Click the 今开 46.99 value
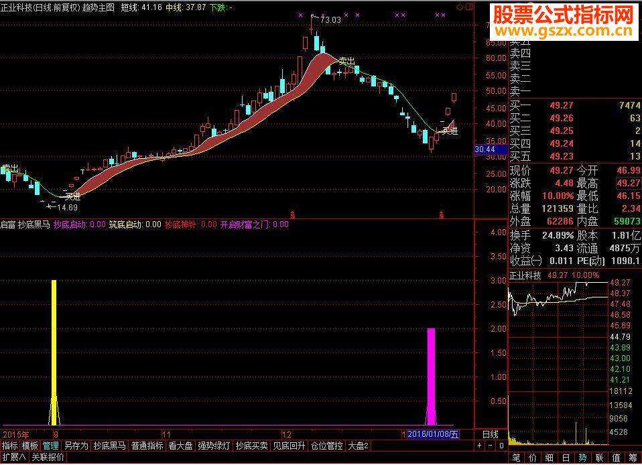Viewport: 642px width, 465px height. click(x=629, y=171)
